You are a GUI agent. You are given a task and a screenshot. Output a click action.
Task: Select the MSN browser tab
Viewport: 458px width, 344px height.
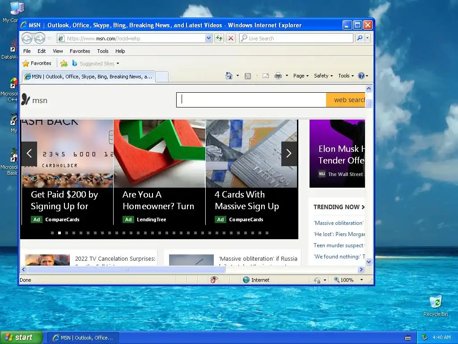tap(89, 77)
